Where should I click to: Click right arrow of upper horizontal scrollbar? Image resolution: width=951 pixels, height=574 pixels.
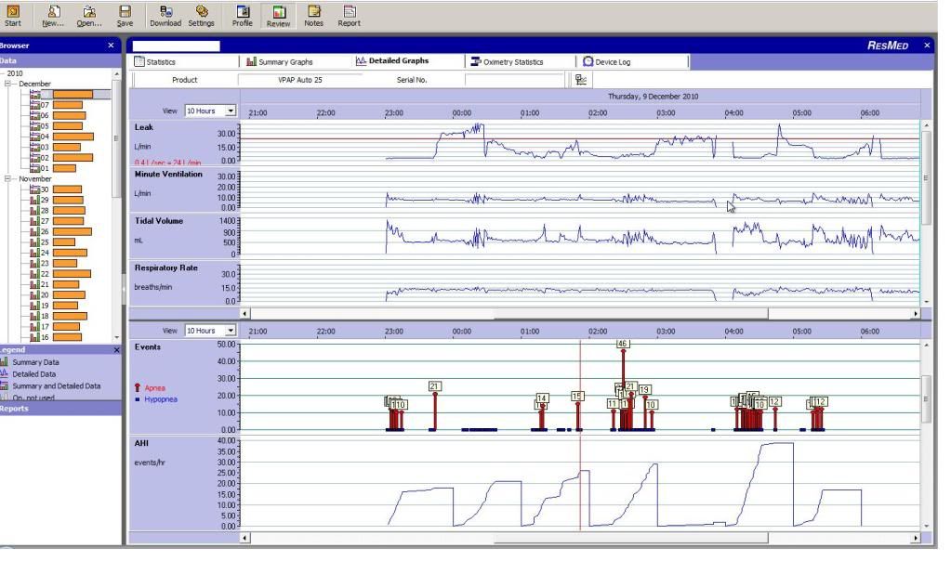click(916, 313)
